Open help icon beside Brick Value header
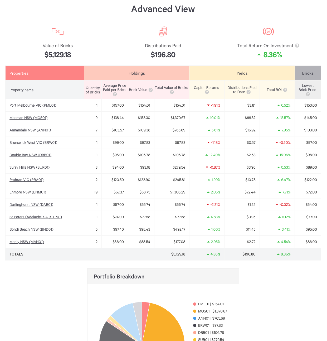The width and height of the screenshot is (327, 341). click(x=151, y=90)
